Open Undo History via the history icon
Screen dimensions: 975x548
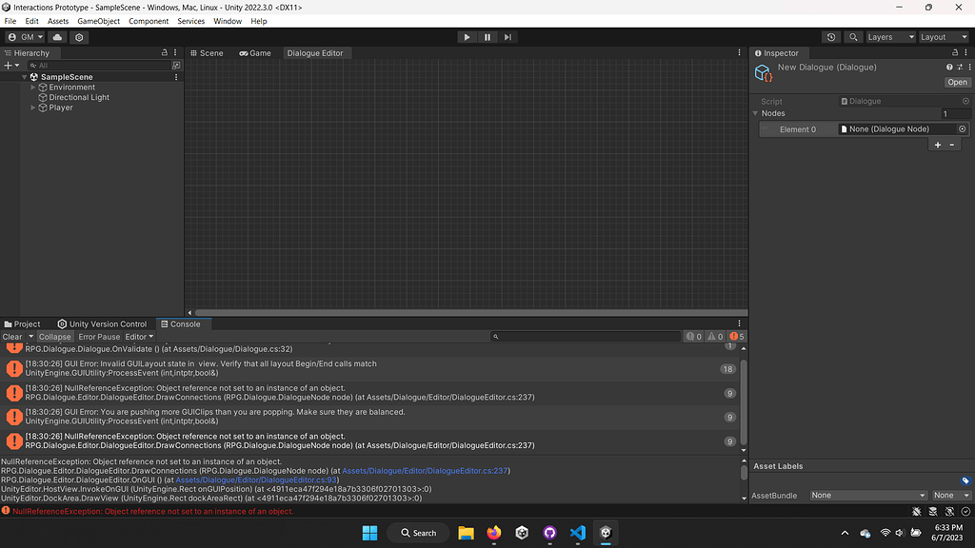click(832, 37)
